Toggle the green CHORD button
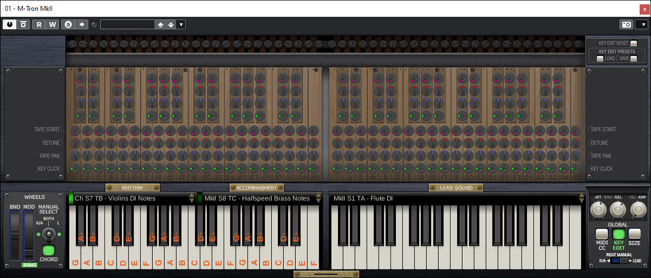The image size is (651, 278). click(x=49, y=250)
